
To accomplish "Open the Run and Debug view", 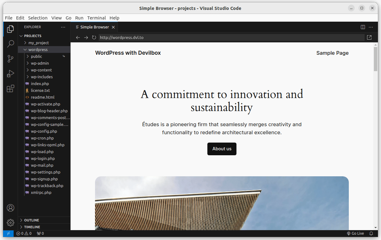I will click(11, 74).
